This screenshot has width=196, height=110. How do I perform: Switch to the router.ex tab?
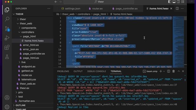[96, 9]
